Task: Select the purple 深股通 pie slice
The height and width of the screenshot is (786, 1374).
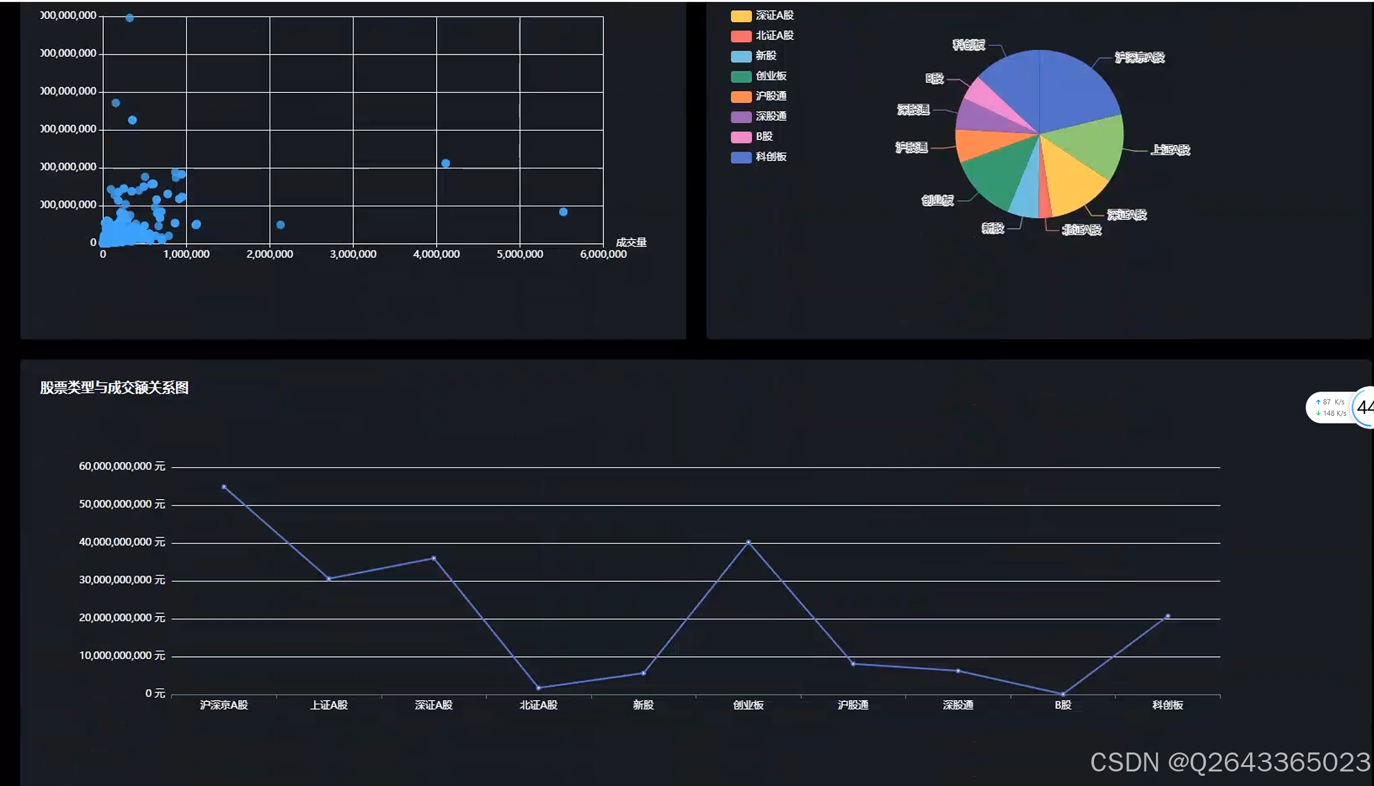Action: click(x=986, y=119)
